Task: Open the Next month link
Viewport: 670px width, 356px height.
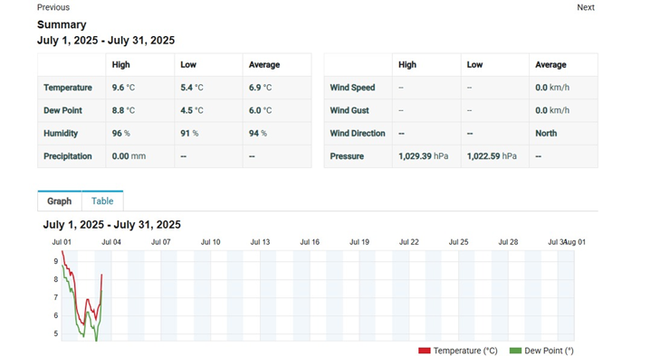Action: point(586,7)
